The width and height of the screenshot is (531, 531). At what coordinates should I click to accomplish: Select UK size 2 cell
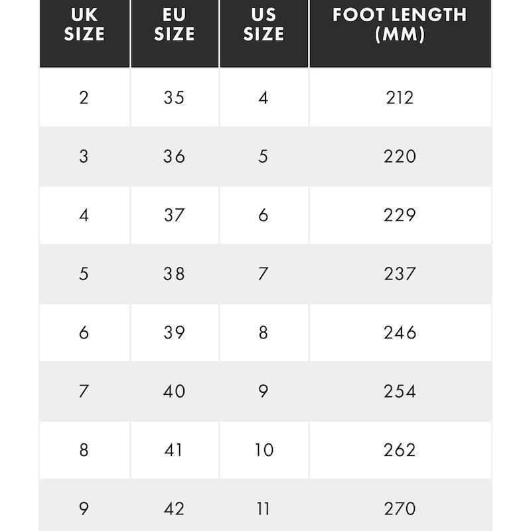tap(84, 97)
